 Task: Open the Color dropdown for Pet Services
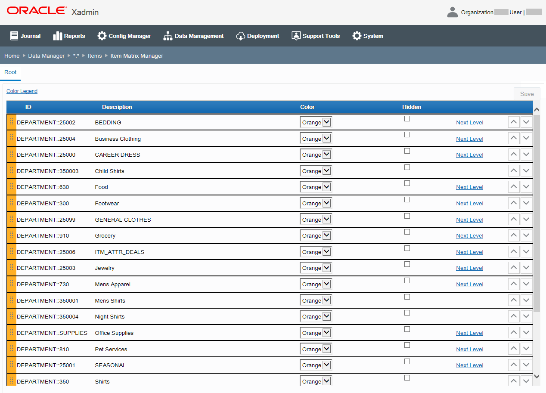(316, 348)
